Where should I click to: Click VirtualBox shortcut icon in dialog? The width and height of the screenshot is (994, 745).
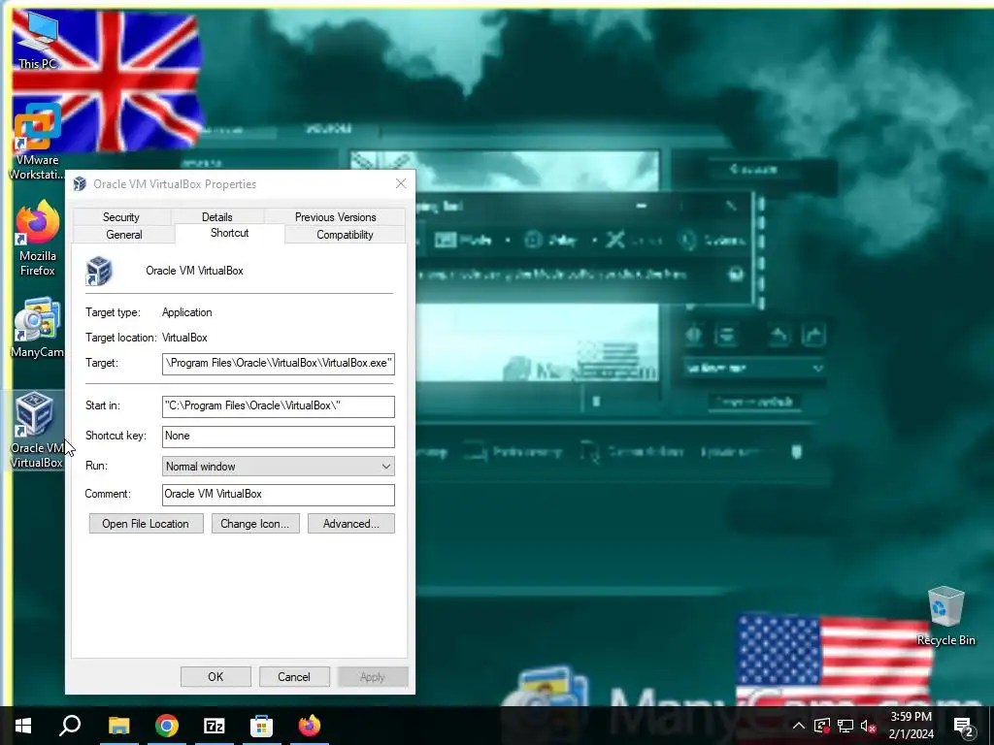click(99, 272)
